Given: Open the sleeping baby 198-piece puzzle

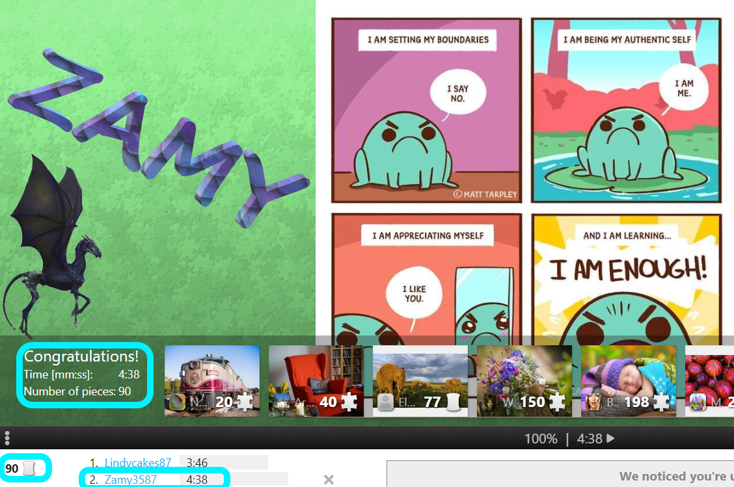Looking at the screenshot, I should [x=629, y=380].
